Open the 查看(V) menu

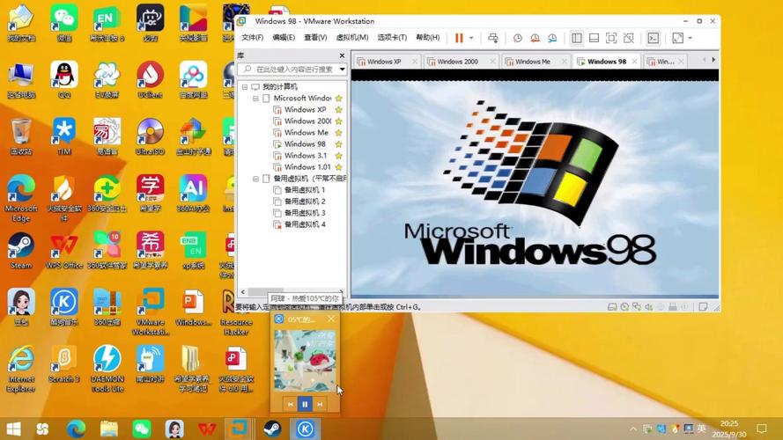click(315, 38)
